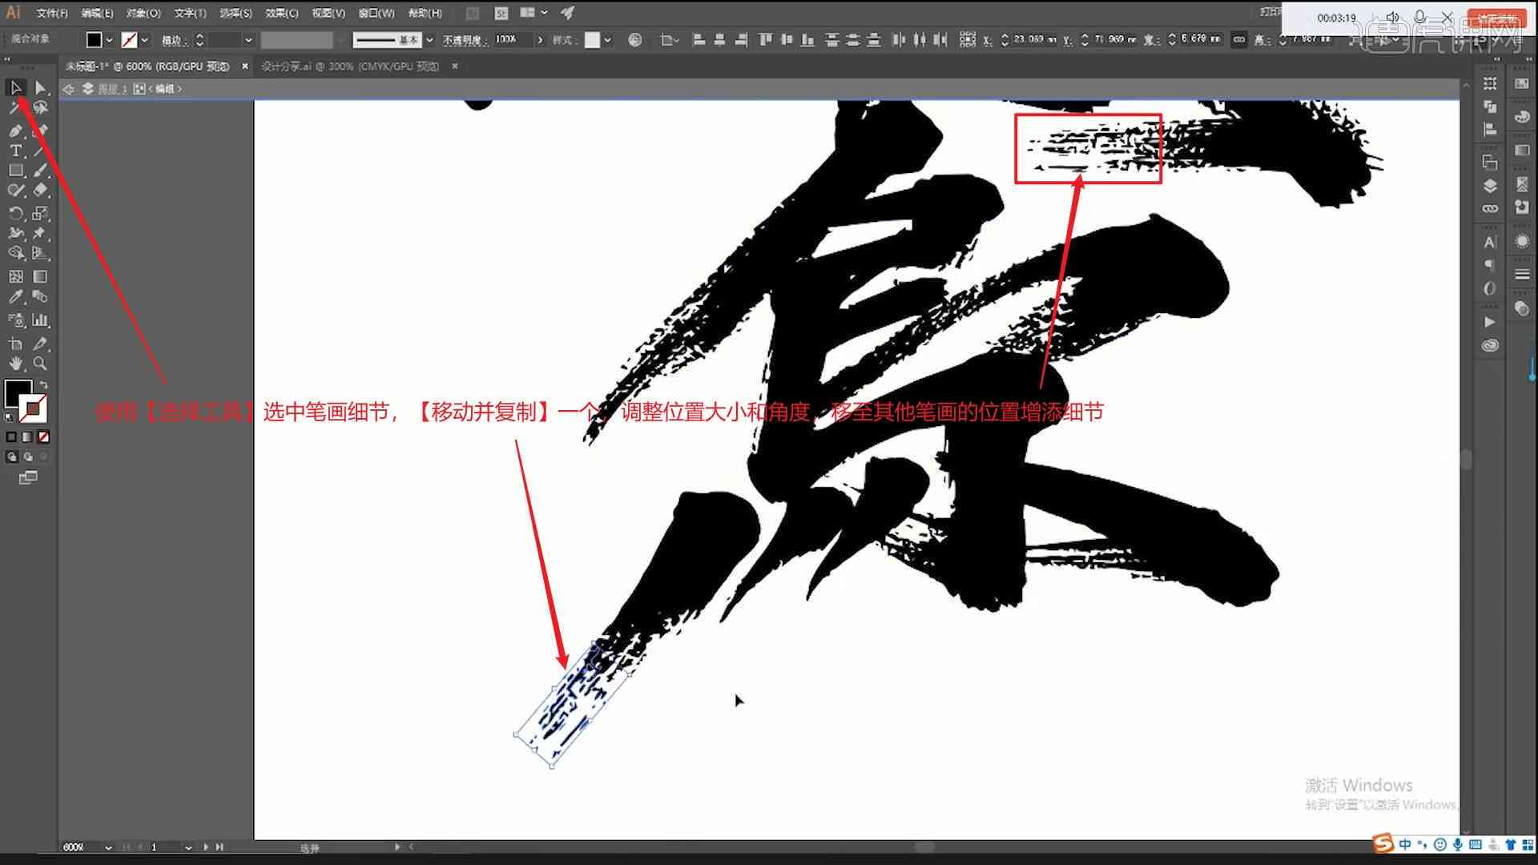This screenshot has height=865, width=1538.
Task: Open the graphic style dropdown
Action: pyautogui.click(x=608, y=39)
